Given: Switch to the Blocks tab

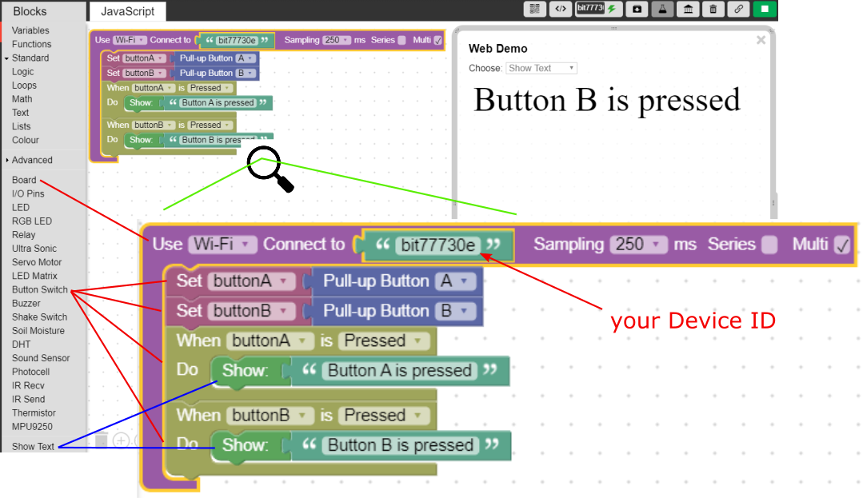Looking at the screenshot, I should point(30,11).
